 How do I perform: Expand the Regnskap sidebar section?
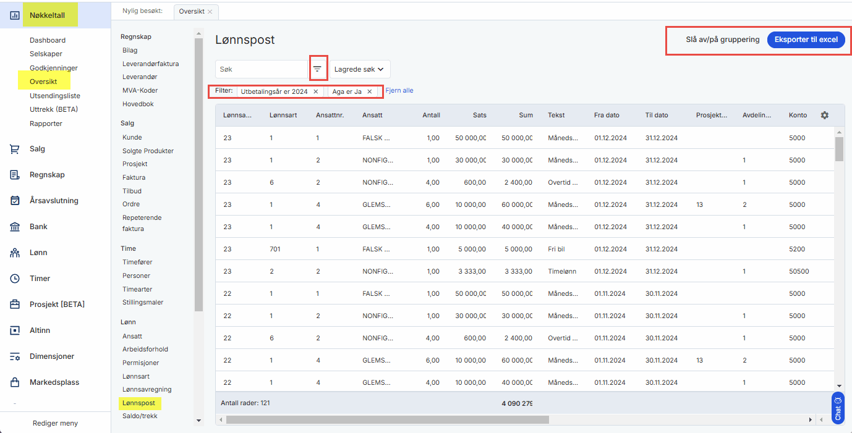coord(47,175)
